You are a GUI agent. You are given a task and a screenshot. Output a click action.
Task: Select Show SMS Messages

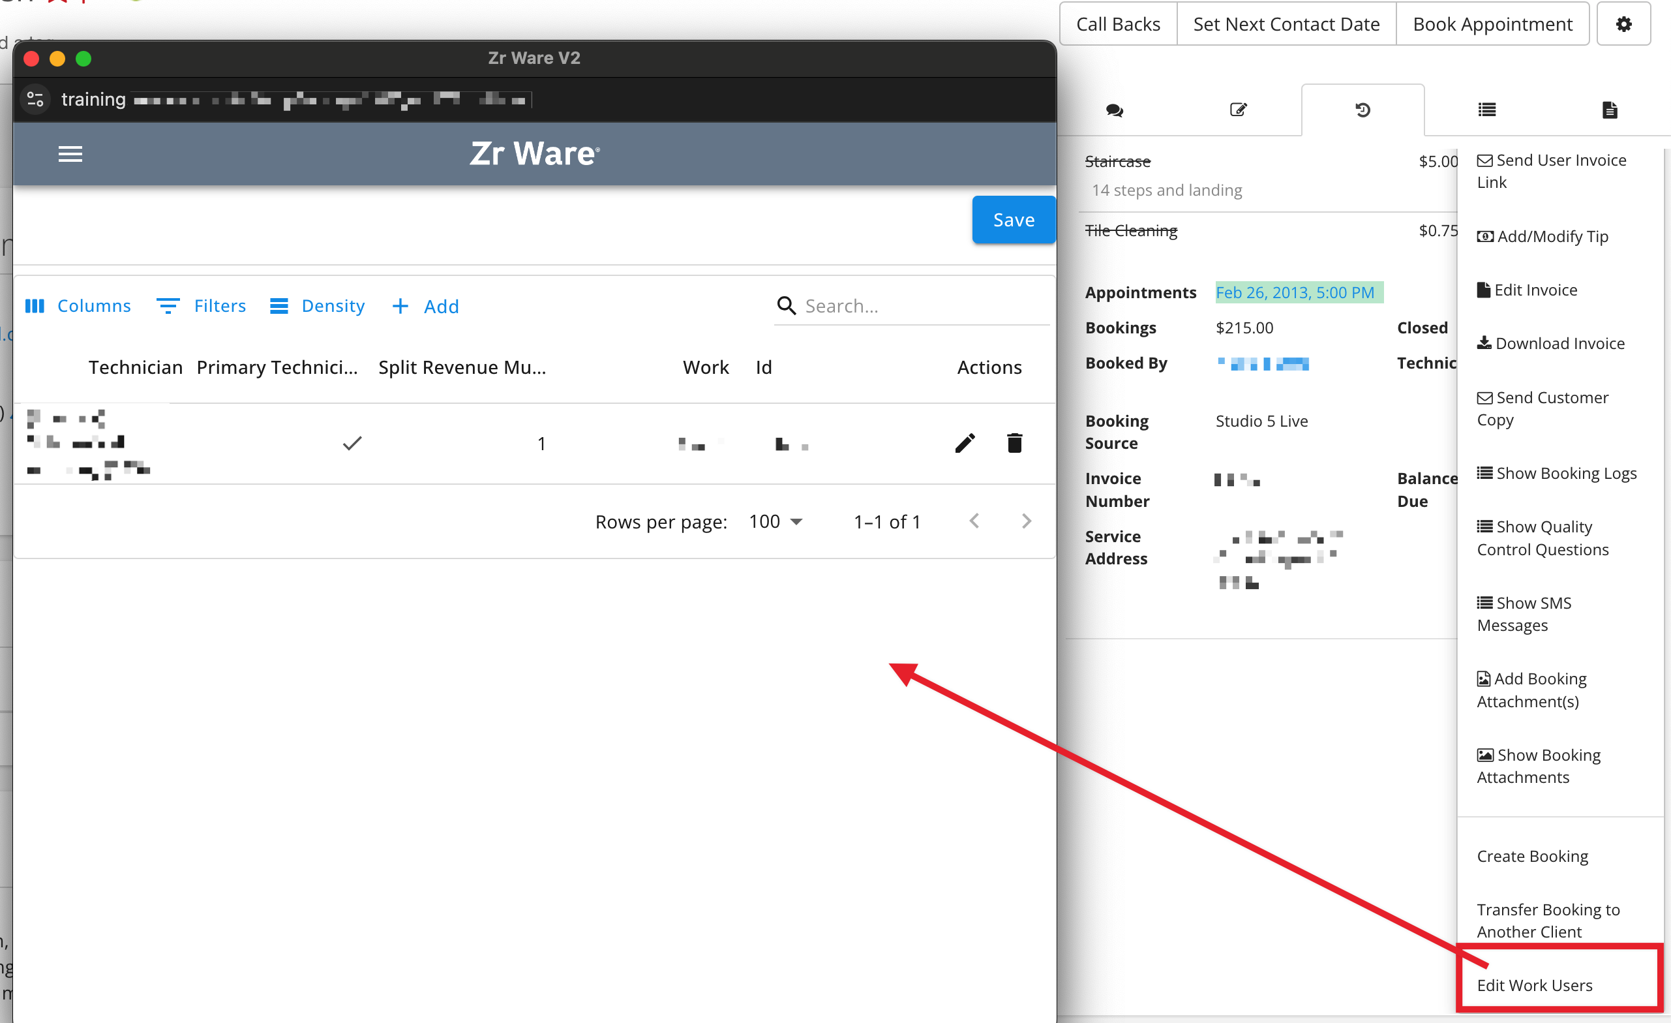click(1524, 614)
